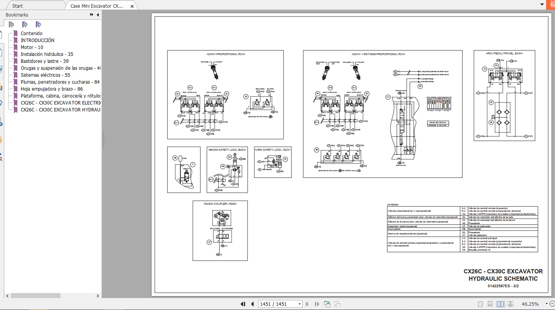Jump to the first page of the document
The height and width of the screenshot is (310, 555).
click(x=243, y=304)
